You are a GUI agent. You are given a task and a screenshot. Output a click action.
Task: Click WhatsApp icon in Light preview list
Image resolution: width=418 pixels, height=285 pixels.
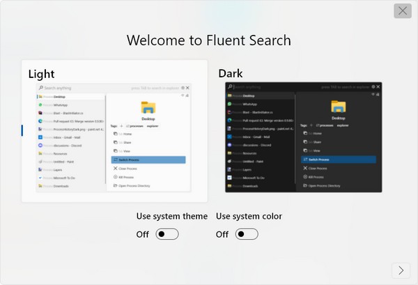(x=40, y=105)
